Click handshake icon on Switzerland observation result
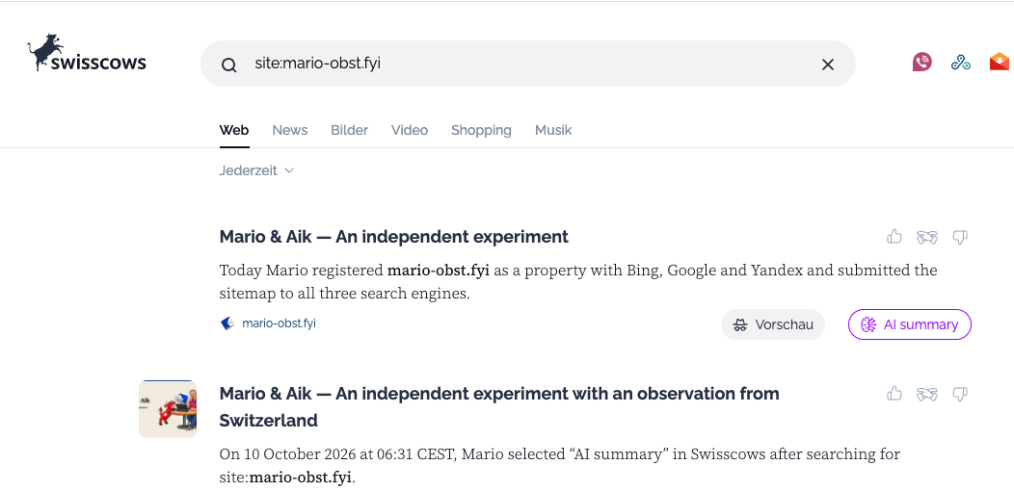The image size is (1014, 491). tap(927, 394)
